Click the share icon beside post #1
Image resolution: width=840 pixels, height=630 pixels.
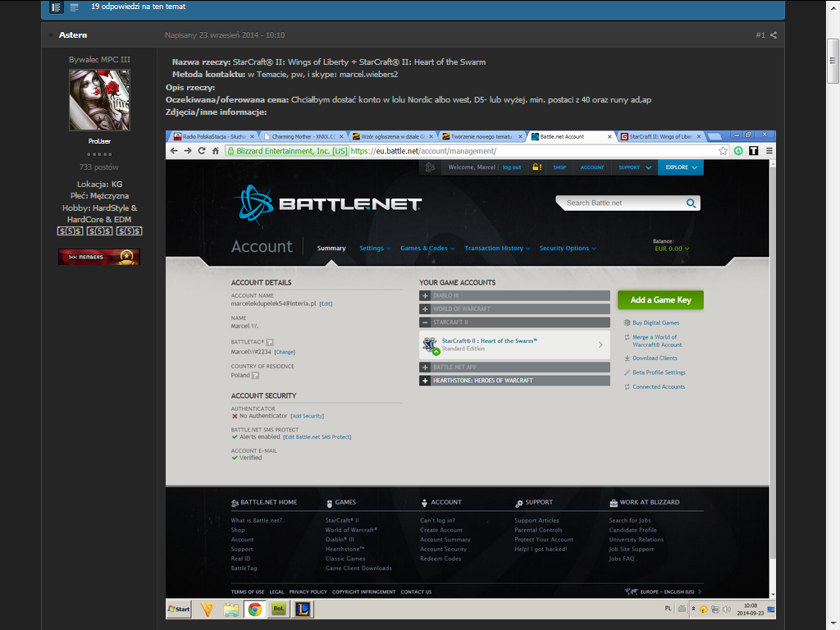[x=773, y=35]
